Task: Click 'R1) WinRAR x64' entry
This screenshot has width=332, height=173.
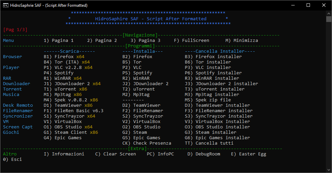Action: [x=63, y=78]
